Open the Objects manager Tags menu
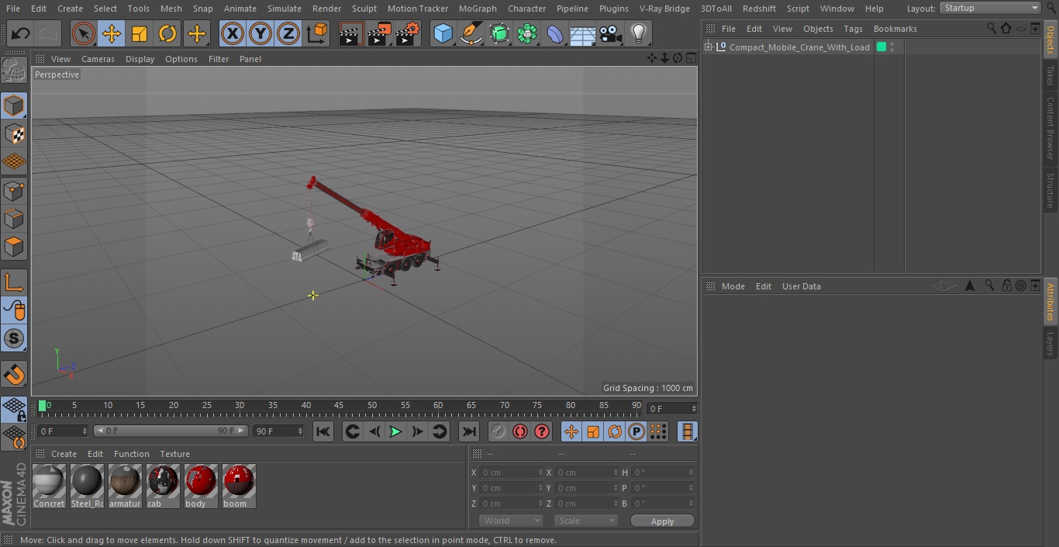Image resolution: width=1059 pixels, height=547 pixels. click(x=853, y=29)
